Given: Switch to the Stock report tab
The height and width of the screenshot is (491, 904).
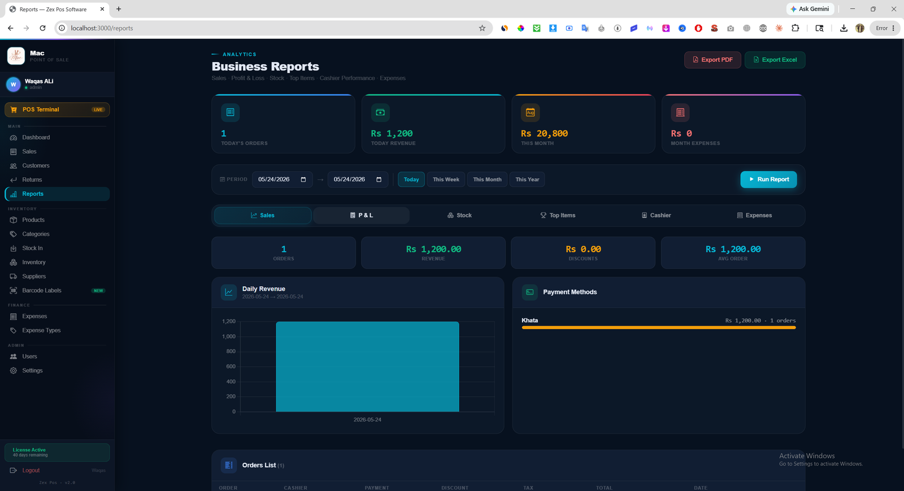Looking at the screenshot, I should point(459,215).
